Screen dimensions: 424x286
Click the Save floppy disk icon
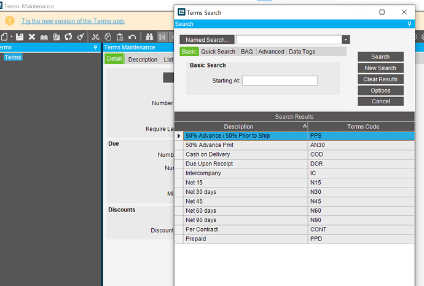[x=20, y=36]
